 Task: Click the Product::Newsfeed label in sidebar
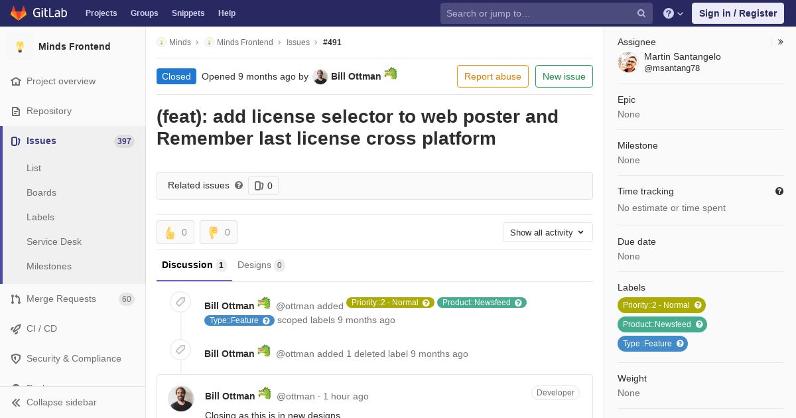tap(657, 324)
